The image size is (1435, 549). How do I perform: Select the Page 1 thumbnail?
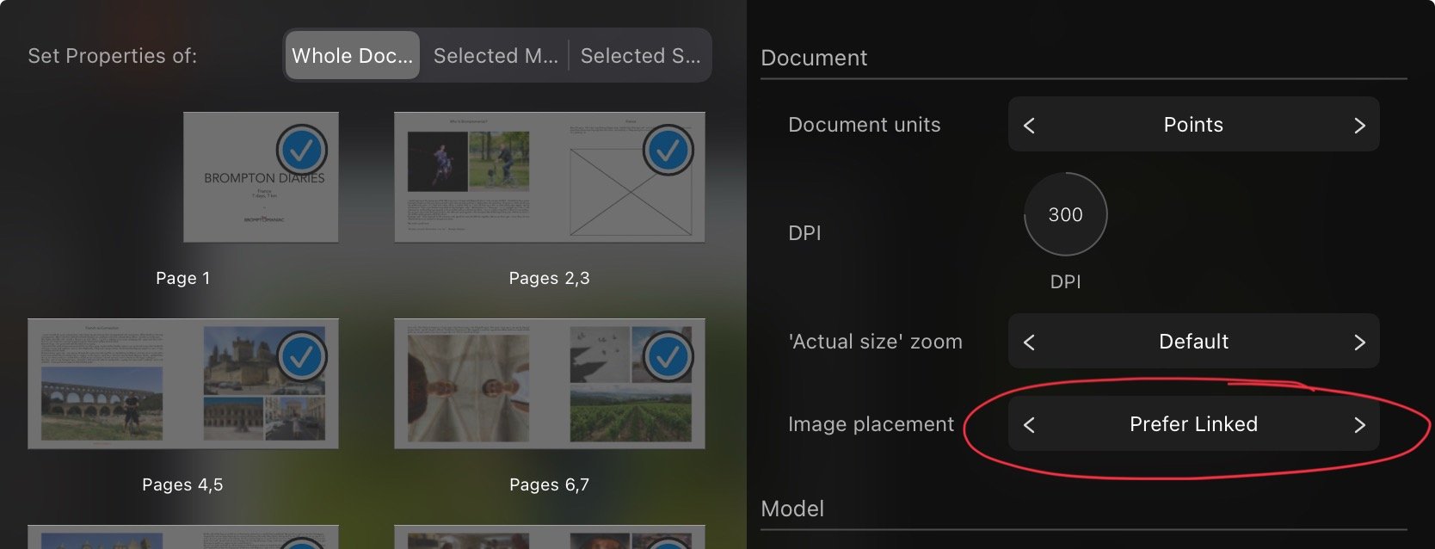click(261, 177)
